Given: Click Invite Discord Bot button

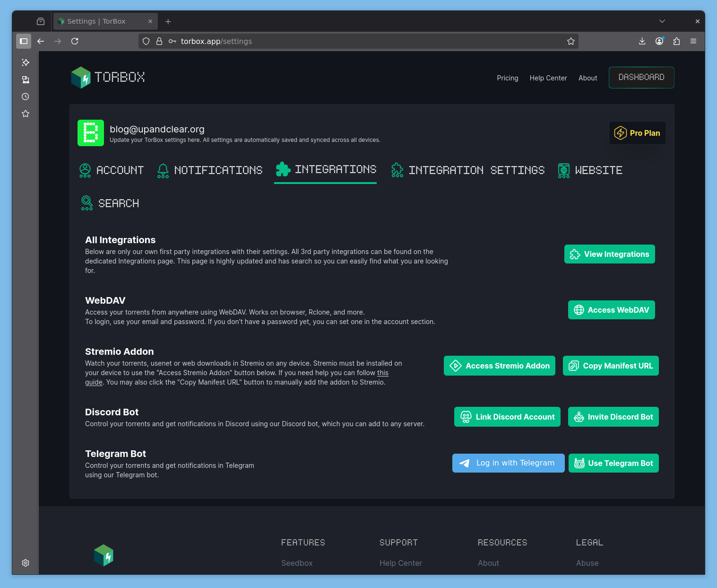Looking at the screenshot, I should coord(613,417).
